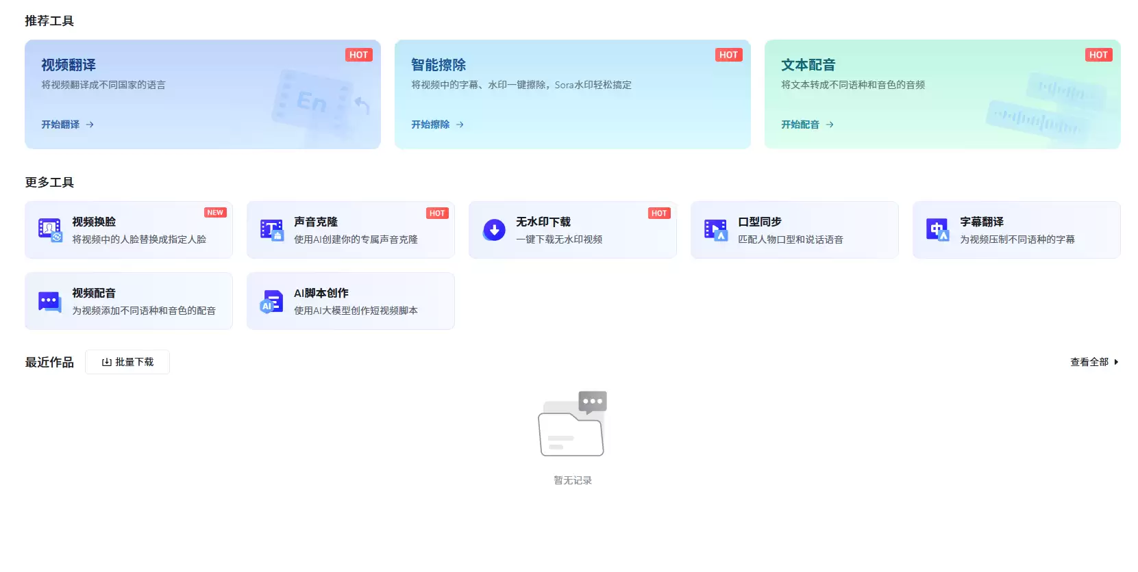The width and height of the screenshot is (1138, 572).
Task: Click the arrow next to 开始翻译
Action: (90, 125)
